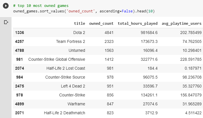Click the 'total_hours_played' column header

(x=138, y=23)
